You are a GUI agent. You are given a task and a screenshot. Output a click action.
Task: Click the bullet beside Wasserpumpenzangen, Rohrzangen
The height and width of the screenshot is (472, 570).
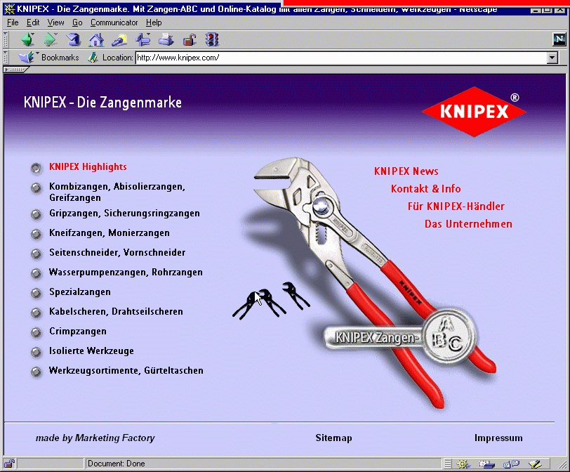coord(37,273)
